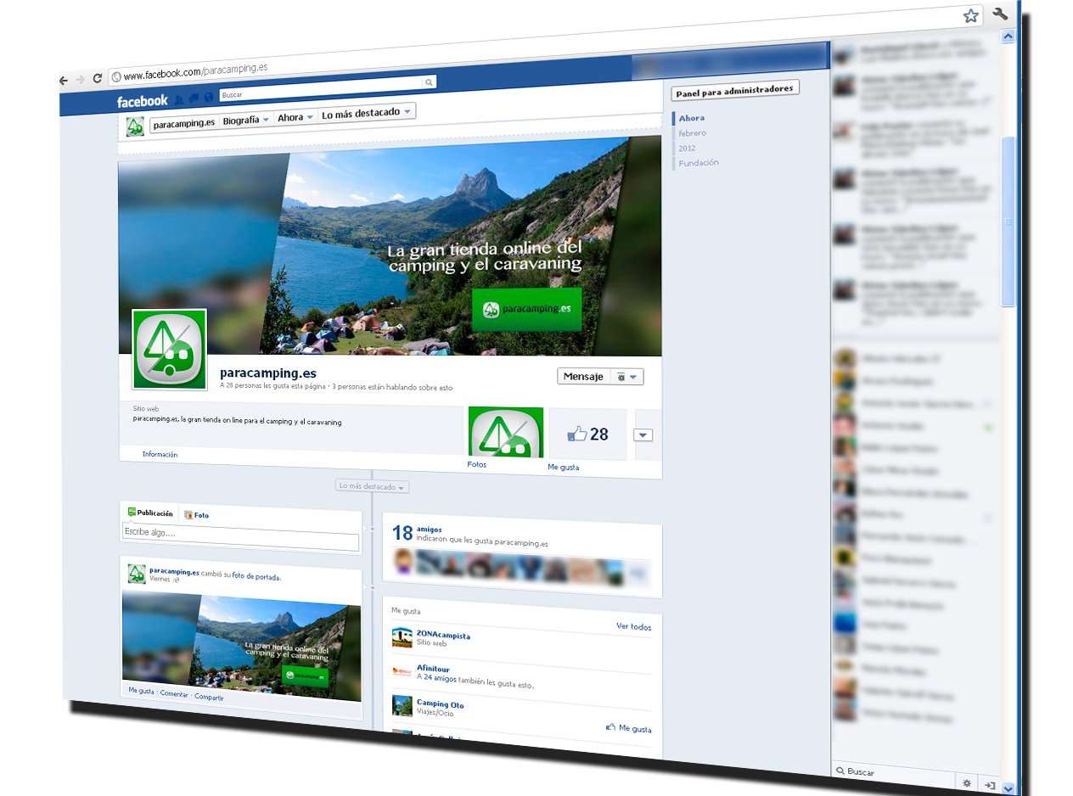Expand the Biografía dropdown

[245, 121]
